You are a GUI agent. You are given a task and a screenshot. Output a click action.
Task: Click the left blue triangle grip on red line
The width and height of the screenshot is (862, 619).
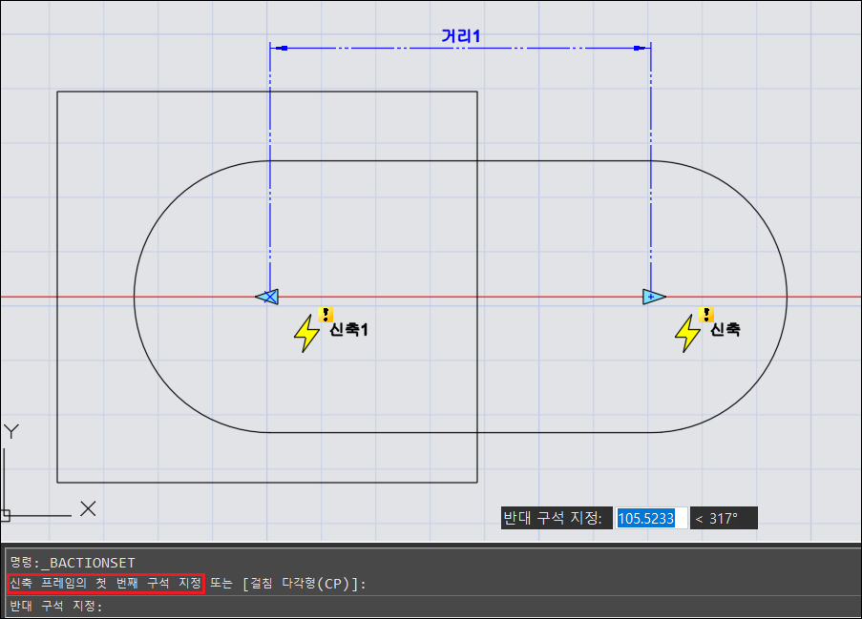click(267, 297)
